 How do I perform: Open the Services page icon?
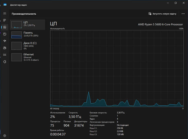tap(5, 62)
